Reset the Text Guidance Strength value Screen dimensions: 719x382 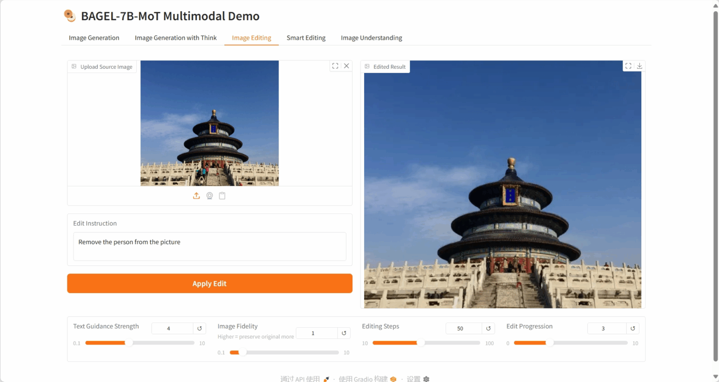point(199,329)
